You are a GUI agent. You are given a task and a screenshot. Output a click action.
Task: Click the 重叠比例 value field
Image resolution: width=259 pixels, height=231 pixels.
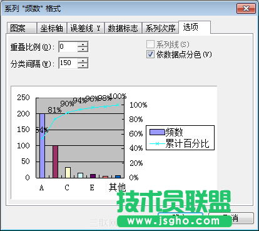(68, 46)
